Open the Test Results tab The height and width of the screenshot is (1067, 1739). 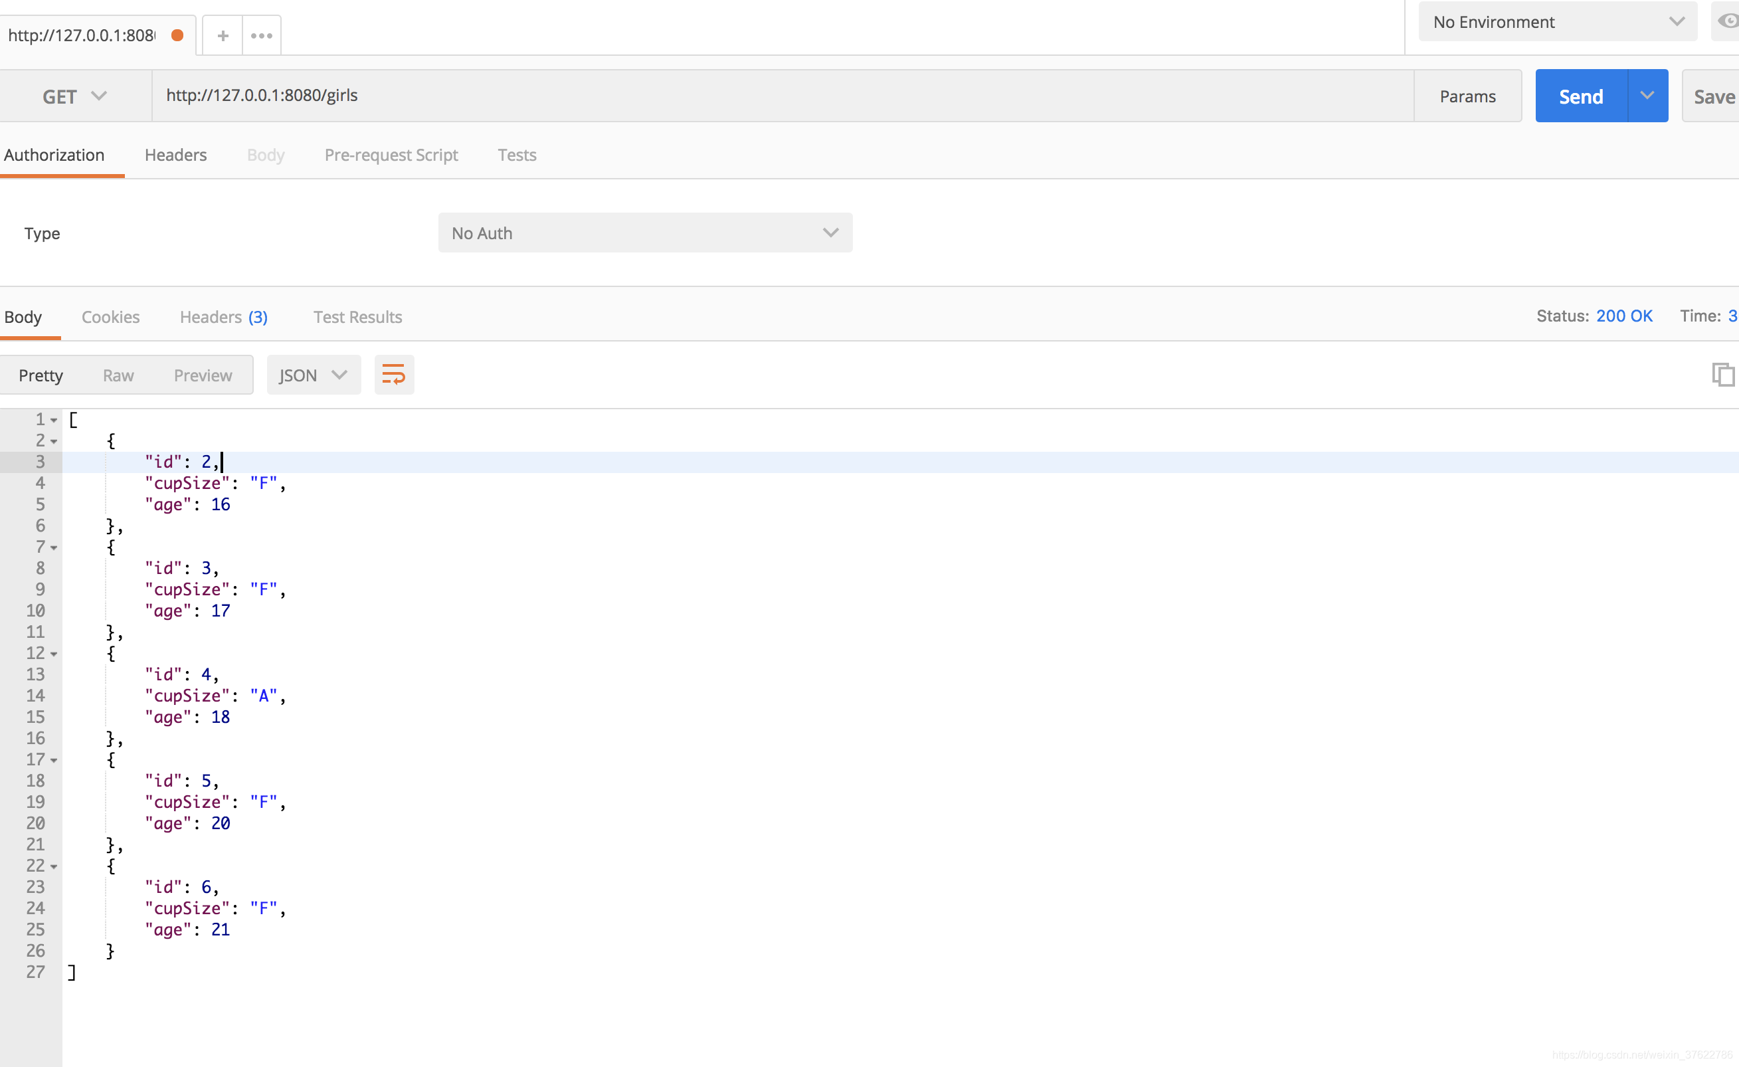click(x=358, y=317)
